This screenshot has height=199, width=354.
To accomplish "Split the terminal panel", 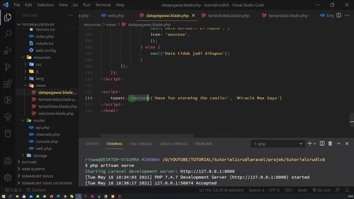I will (x=322, y=144).
